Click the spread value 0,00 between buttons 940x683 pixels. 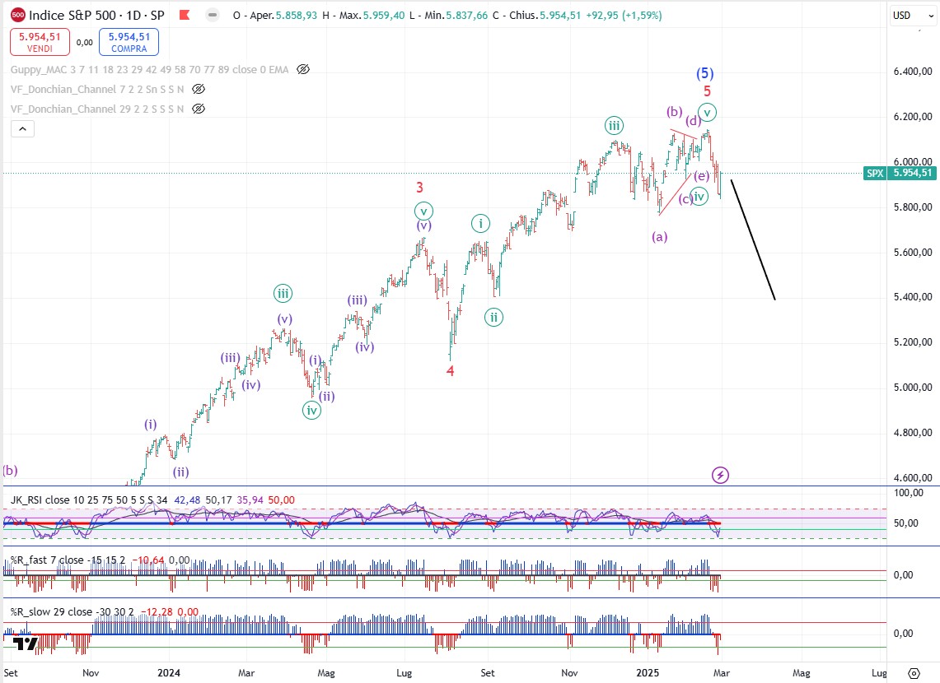tap(85, 42)
